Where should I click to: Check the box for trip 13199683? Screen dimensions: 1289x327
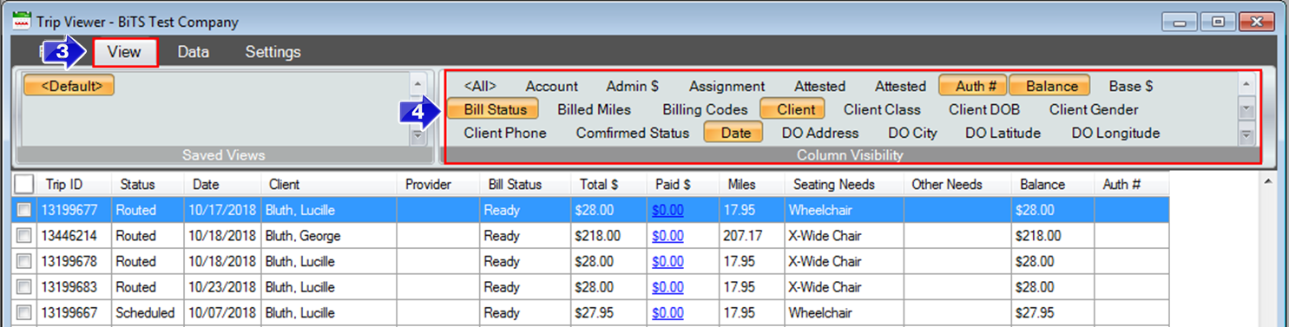[x=24, y=287]
